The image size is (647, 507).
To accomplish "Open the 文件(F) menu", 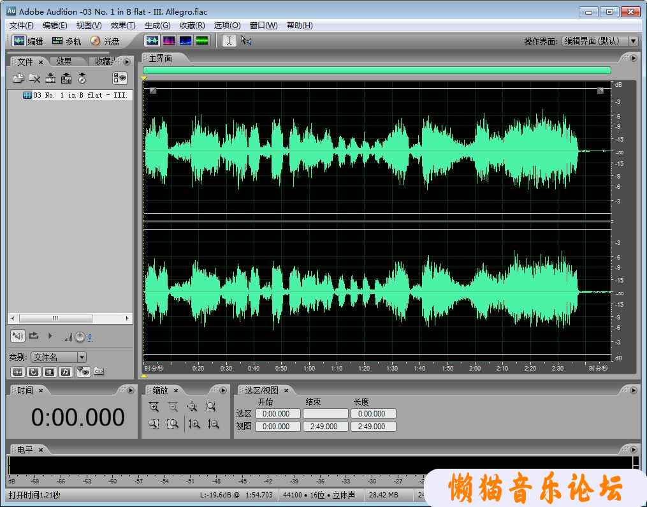I will tap(21, 26).
